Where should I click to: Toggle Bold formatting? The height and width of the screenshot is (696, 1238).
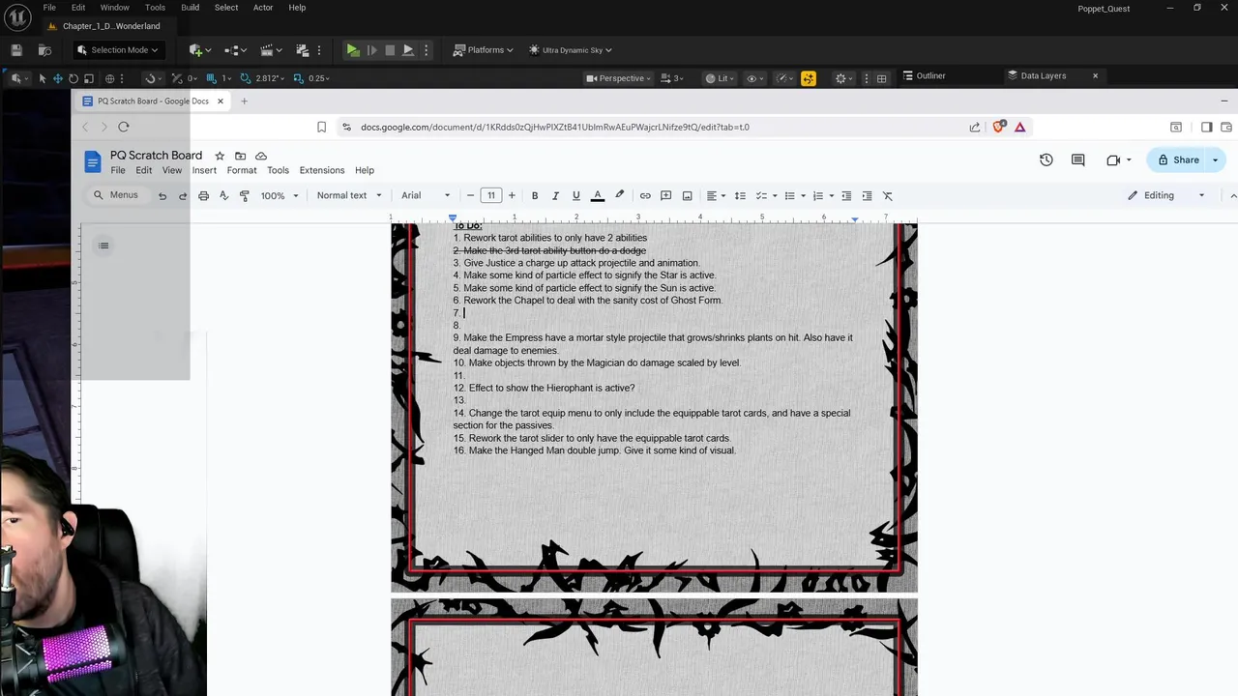(535, 195)
